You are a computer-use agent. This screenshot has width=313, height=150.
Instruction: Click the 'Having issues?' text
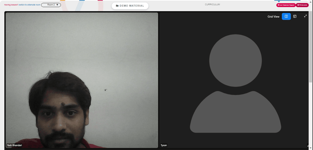click(11, 5)
